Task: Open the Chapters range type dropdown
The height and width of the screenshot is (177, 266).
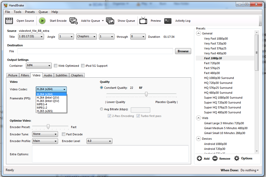Action: tap(86, 36)
